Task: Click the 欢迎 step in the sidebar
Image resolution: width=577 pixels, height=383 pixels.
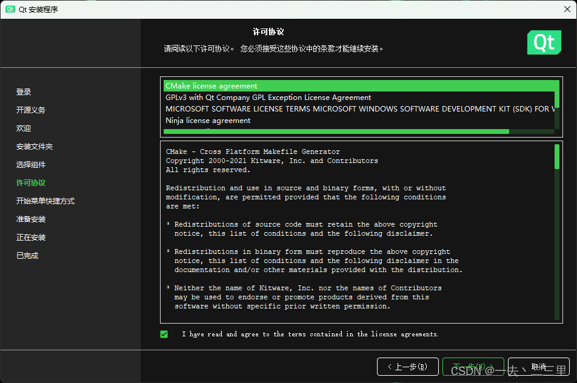Action: (x=24, y=128)
